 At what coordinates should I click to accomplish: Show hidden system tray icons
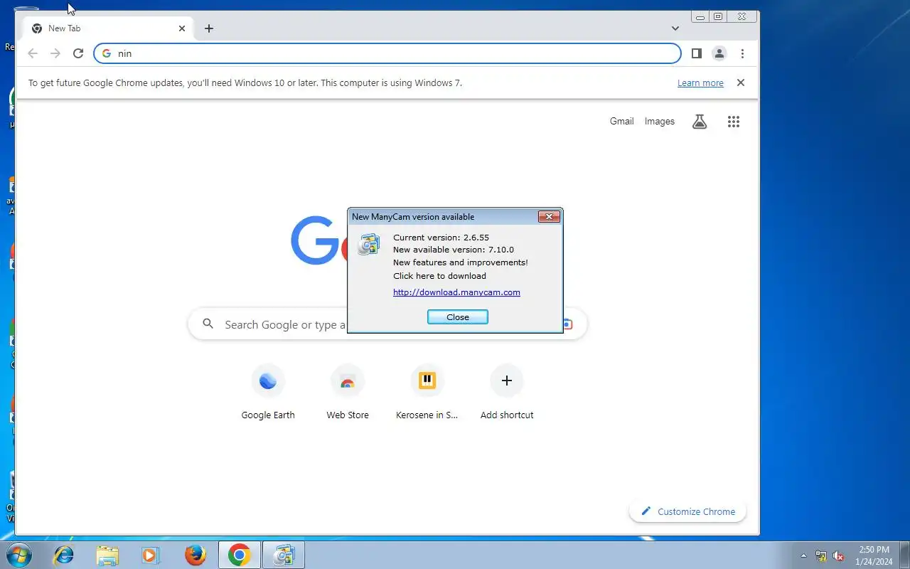(x=803, y=555)
